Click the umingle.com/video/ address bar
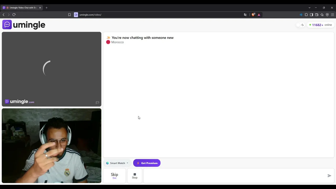Screen dimensions: 336x189 pos(160,15)
